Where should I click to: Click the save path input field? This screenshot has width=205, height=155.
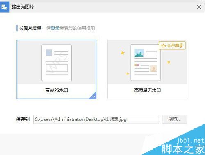pyautogui.click(x=96, y=119)
